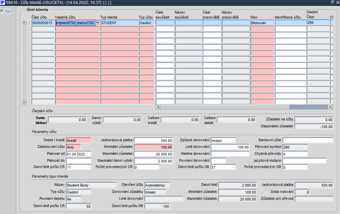
Task: Click the Minimální zůstatek field with 100.00
Action: click(153, 147)
